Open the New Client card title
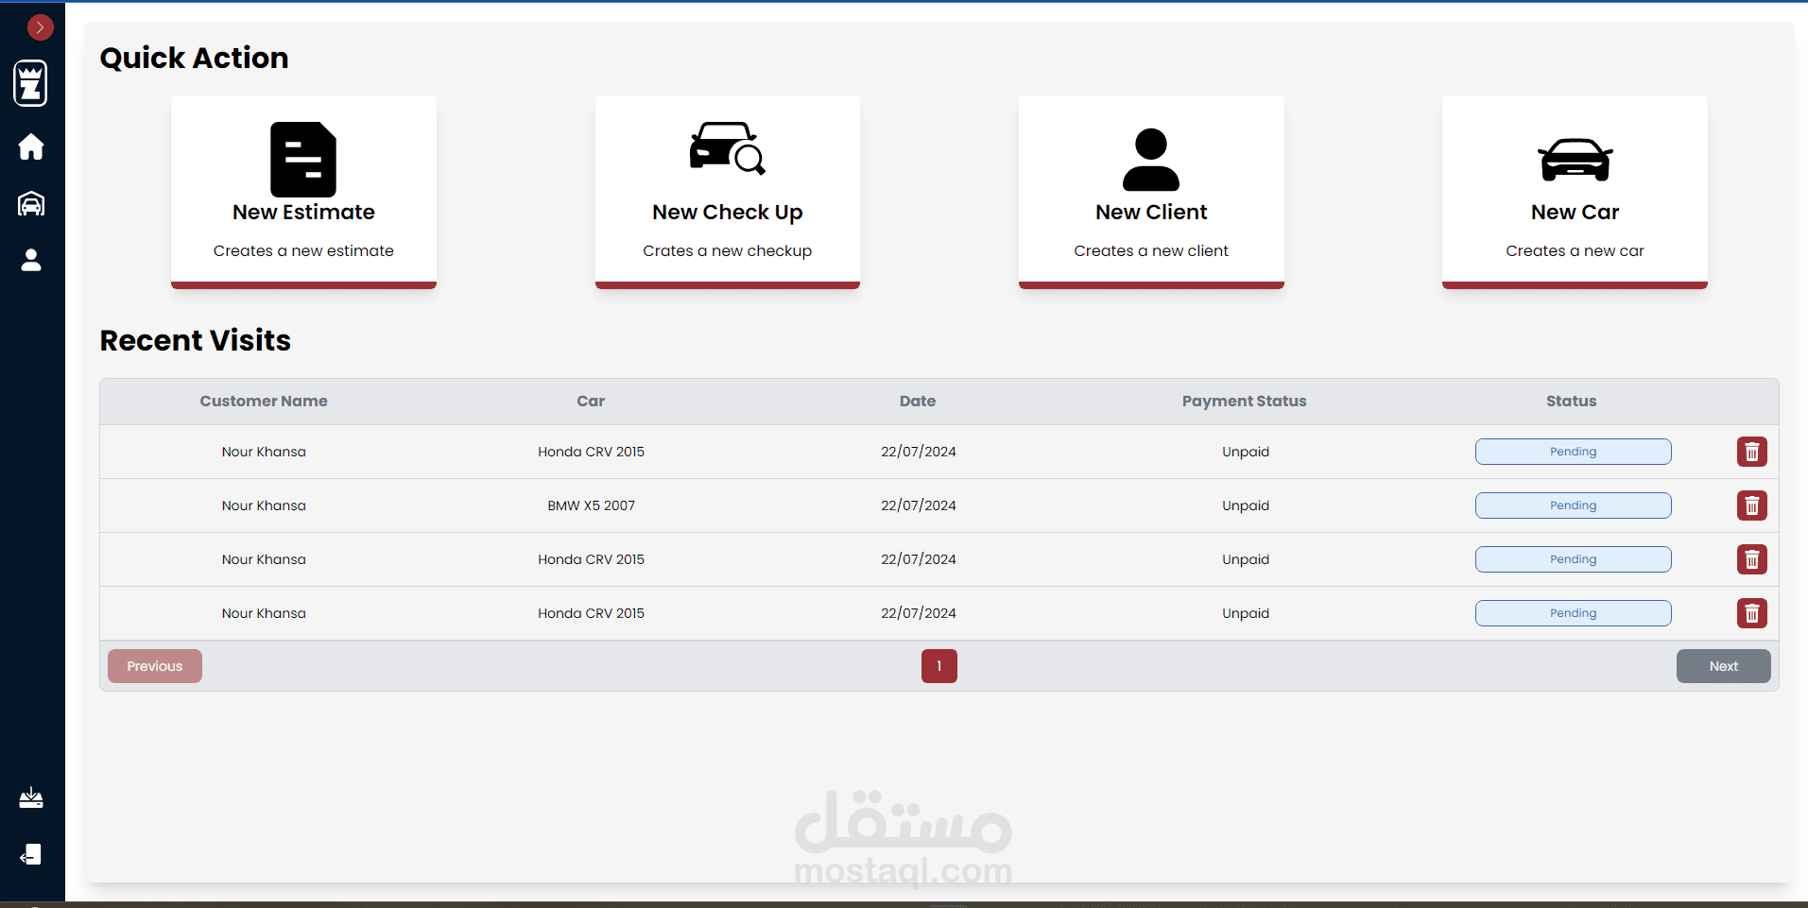The image size is (1808, 908). tap(1151, 213)
